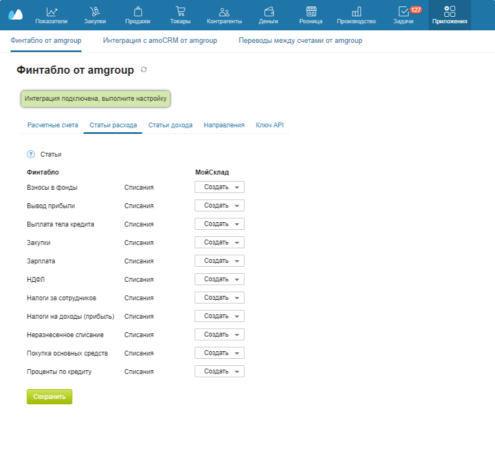Open the Товары section

[x=180, y=16]
